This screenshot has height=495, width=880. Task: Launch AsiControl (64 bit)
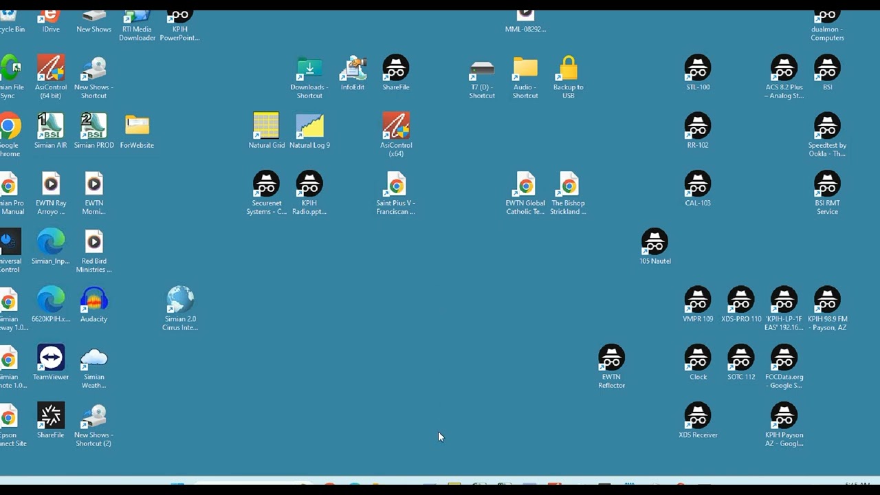51,76
